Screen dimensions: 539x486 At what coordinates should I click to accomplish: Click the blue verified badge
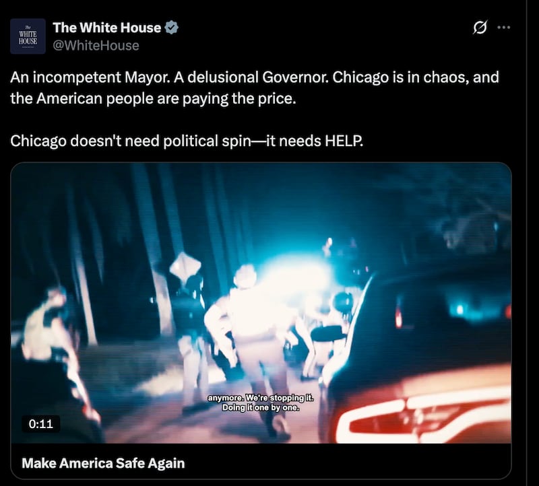tap(171, 28)
